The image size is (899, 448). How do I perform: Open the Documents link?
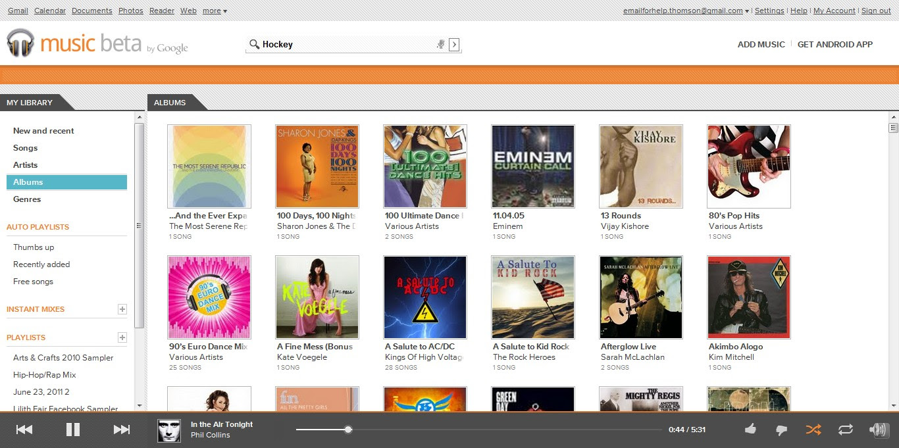(x=92, y=11)
